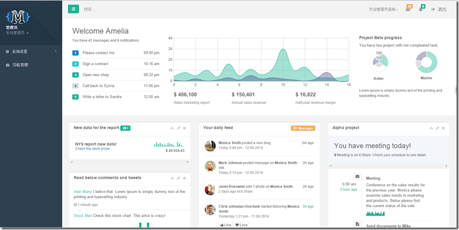Image resolution: width=459 pixels, height=230 pixels.
Task: Click the Maxtor donut chart
Action: [427, 62]
